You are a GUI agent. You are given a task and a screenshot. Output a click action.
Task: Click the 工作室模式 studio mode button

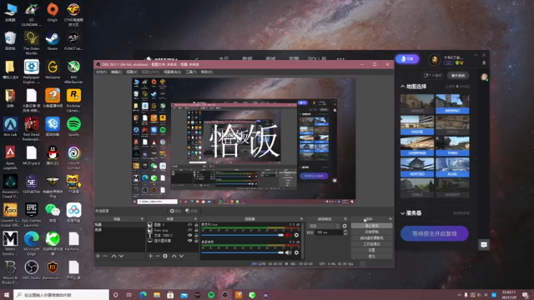pyautogui.click(x=371, y=244)
